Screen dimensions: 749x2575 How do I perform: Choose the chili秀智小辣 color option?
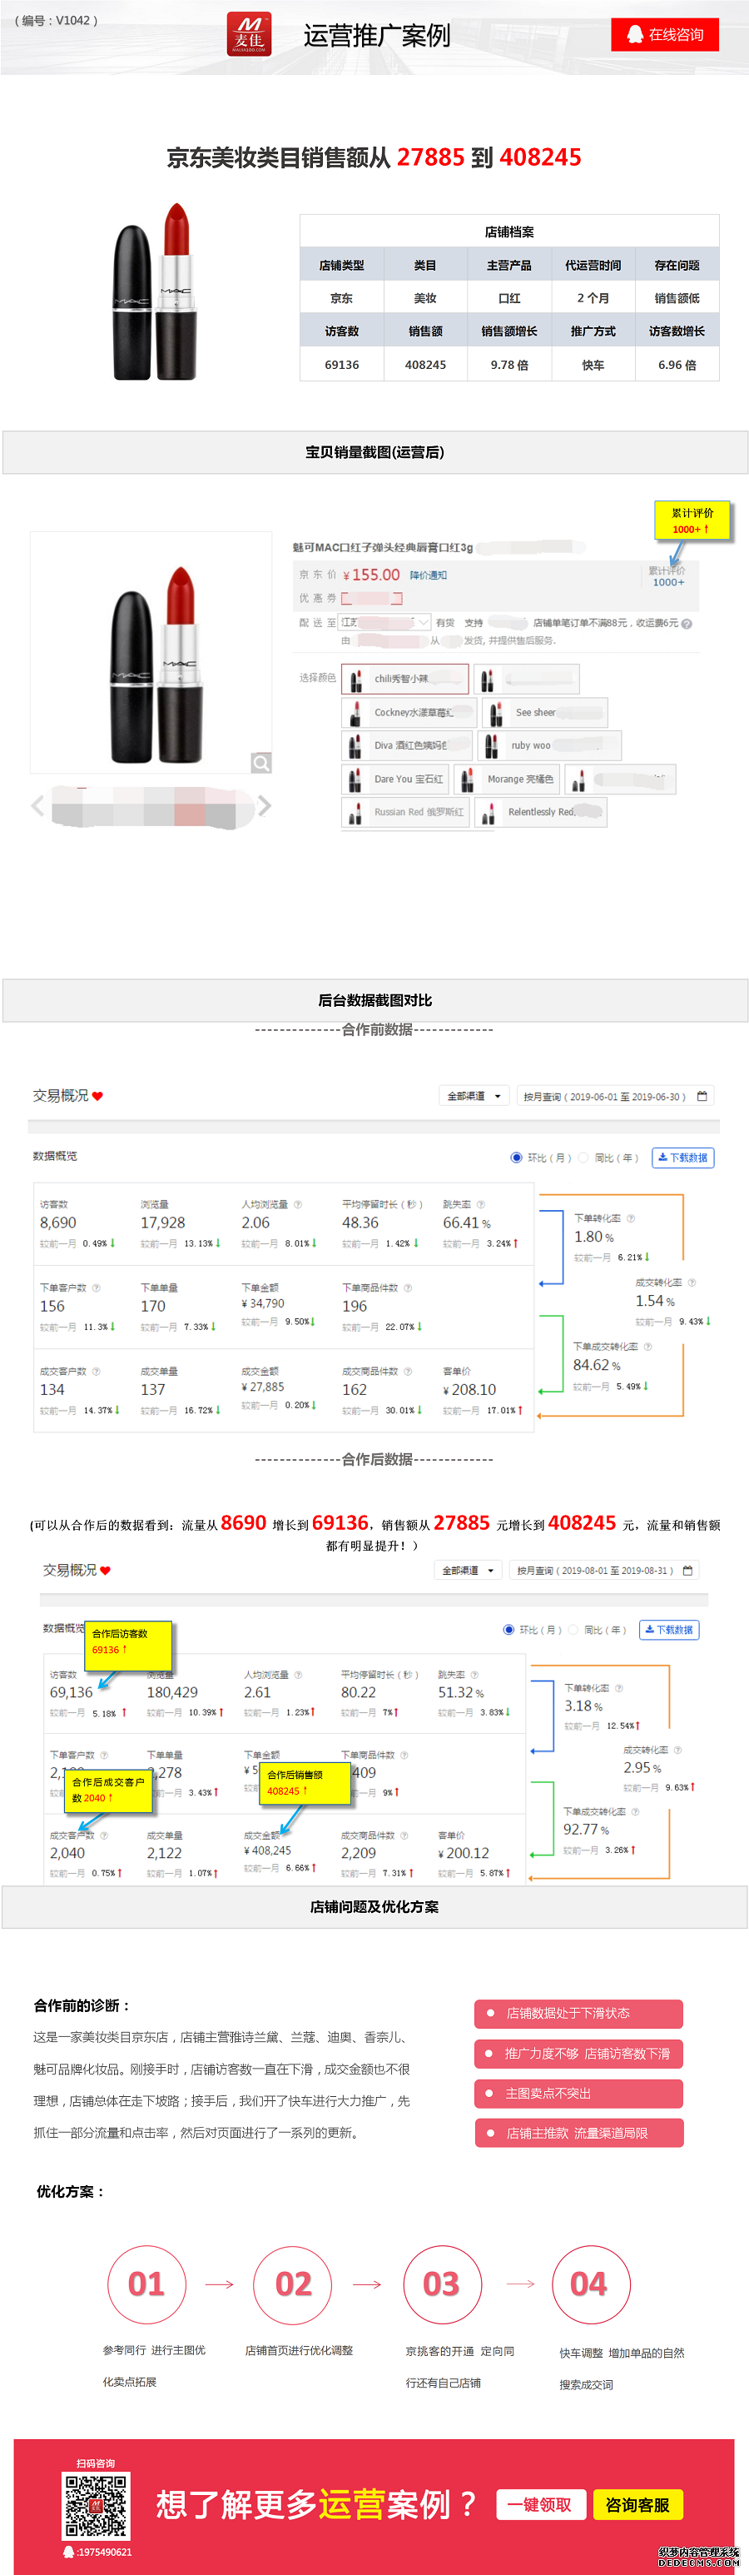point(404,679)
